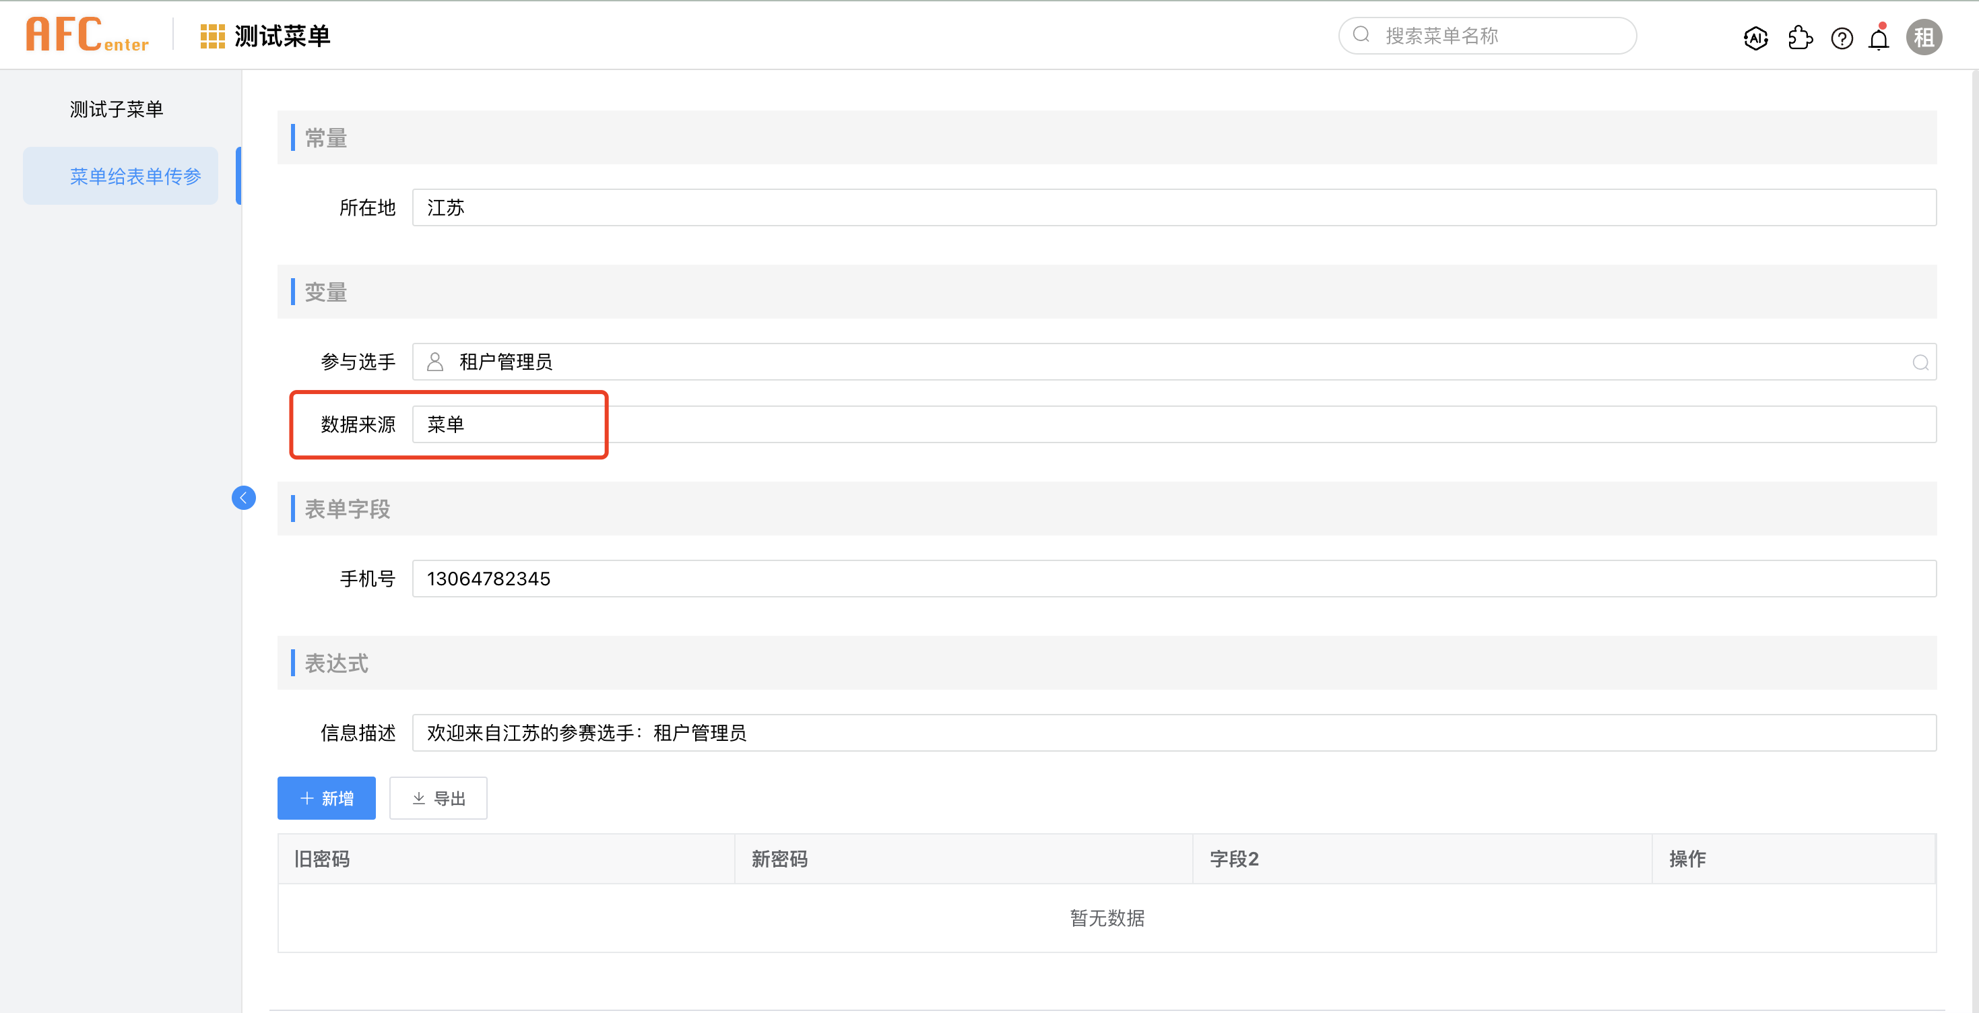Image resolution: width=1979 pixels, height=1013 pixels.
Task: Collapse the sidebar with the blue arrow
Action: click(x=244, y=498)
